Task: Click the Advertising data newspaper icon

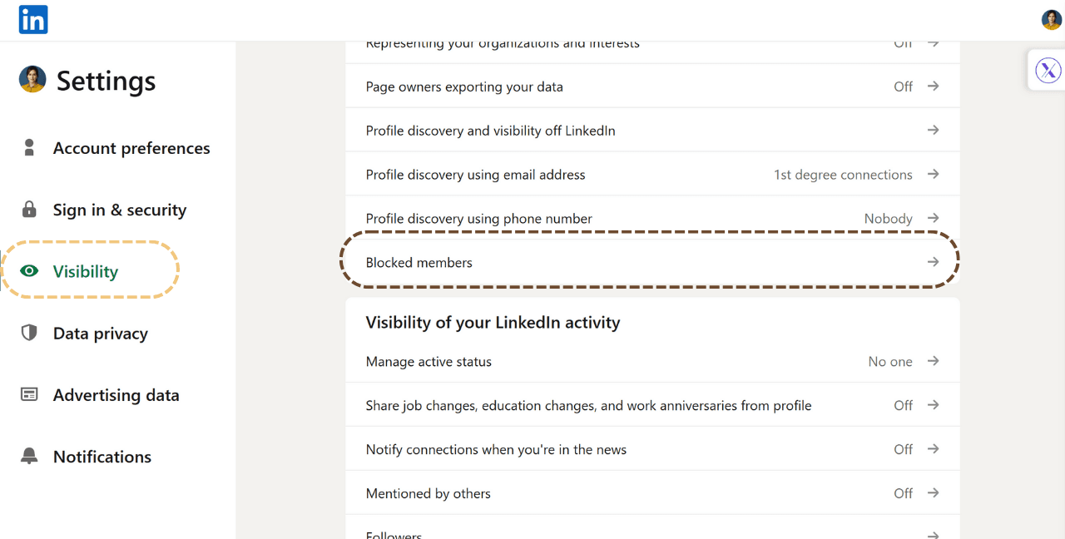Action: [x=29, y=395]
